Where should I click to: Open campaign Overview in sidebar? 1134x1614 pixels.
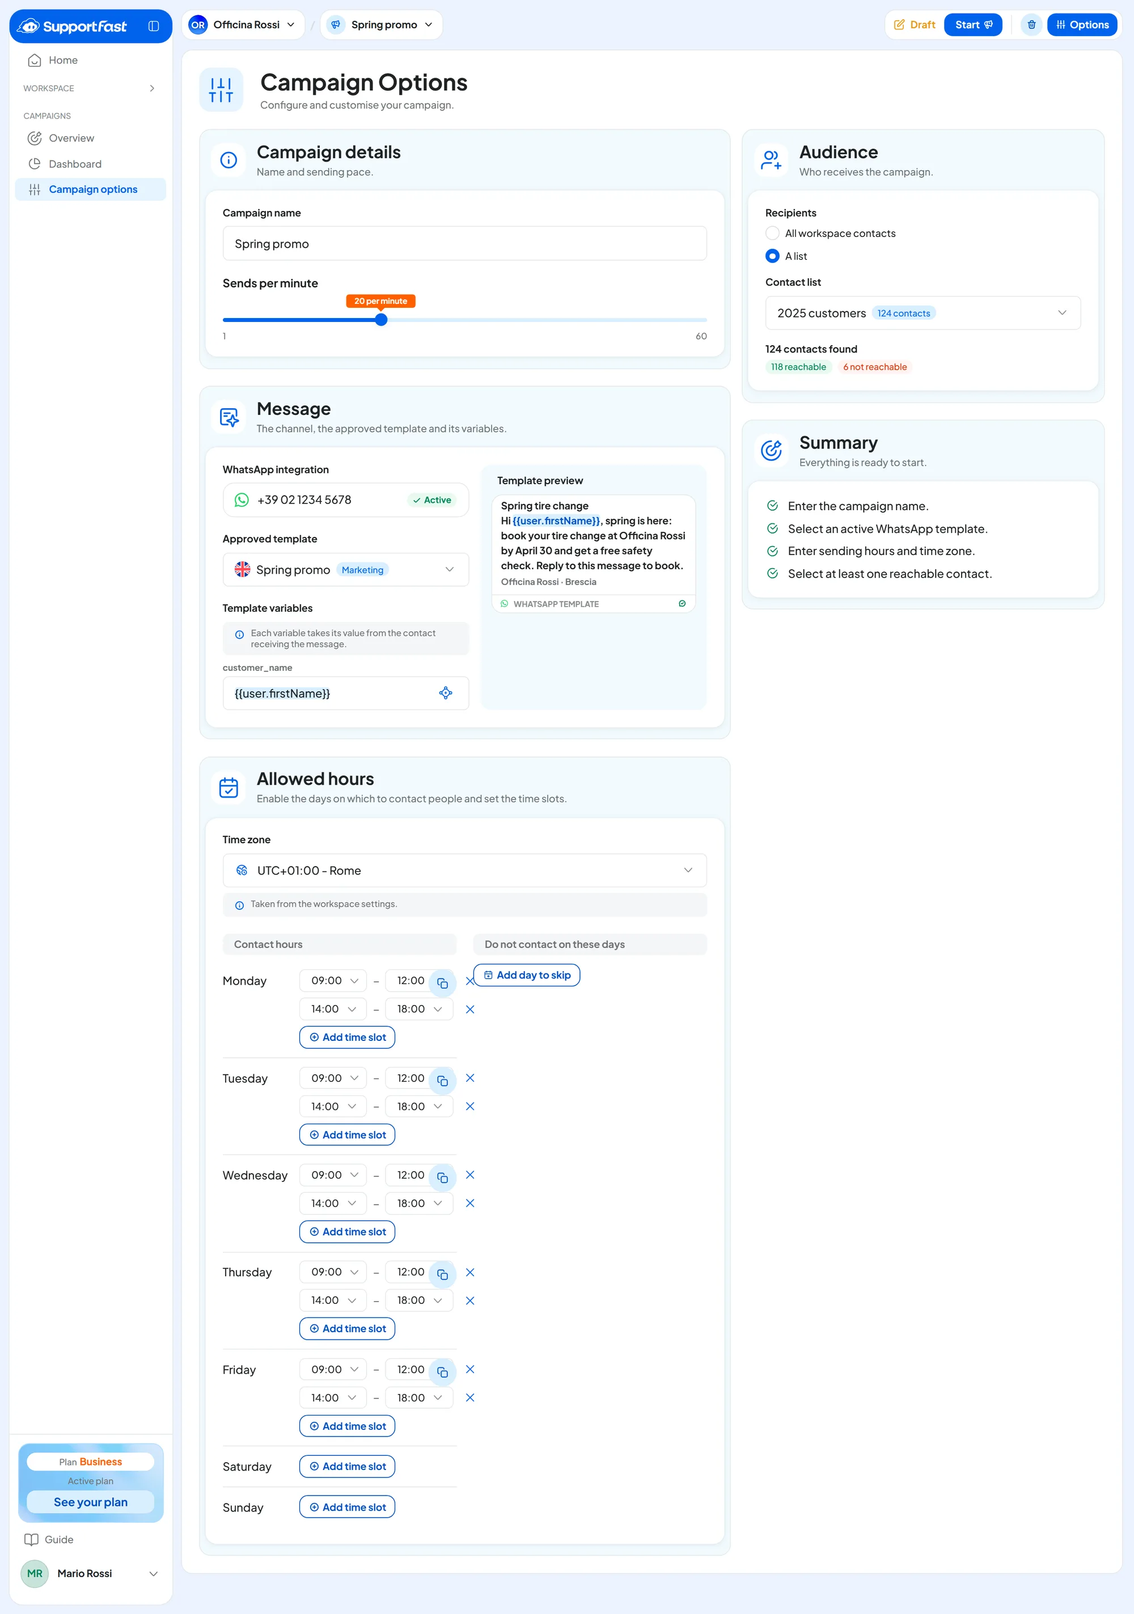coord(90,138)
